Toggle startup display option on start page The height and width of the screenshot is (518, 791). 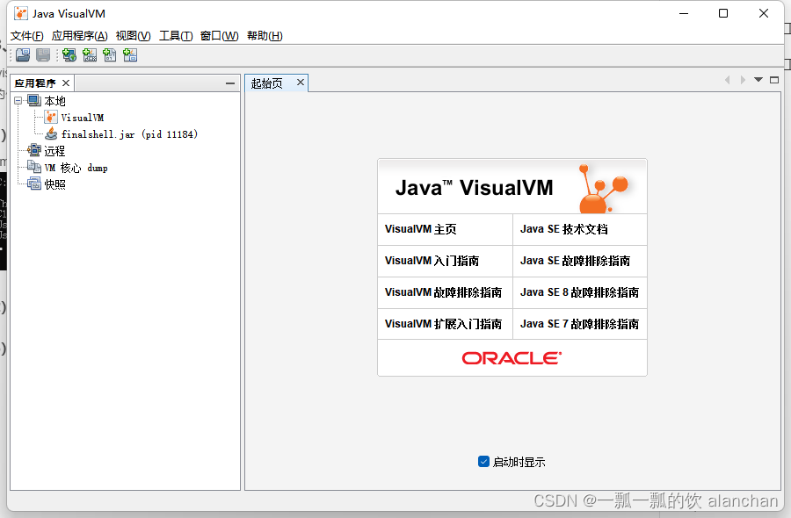point(483,461)
